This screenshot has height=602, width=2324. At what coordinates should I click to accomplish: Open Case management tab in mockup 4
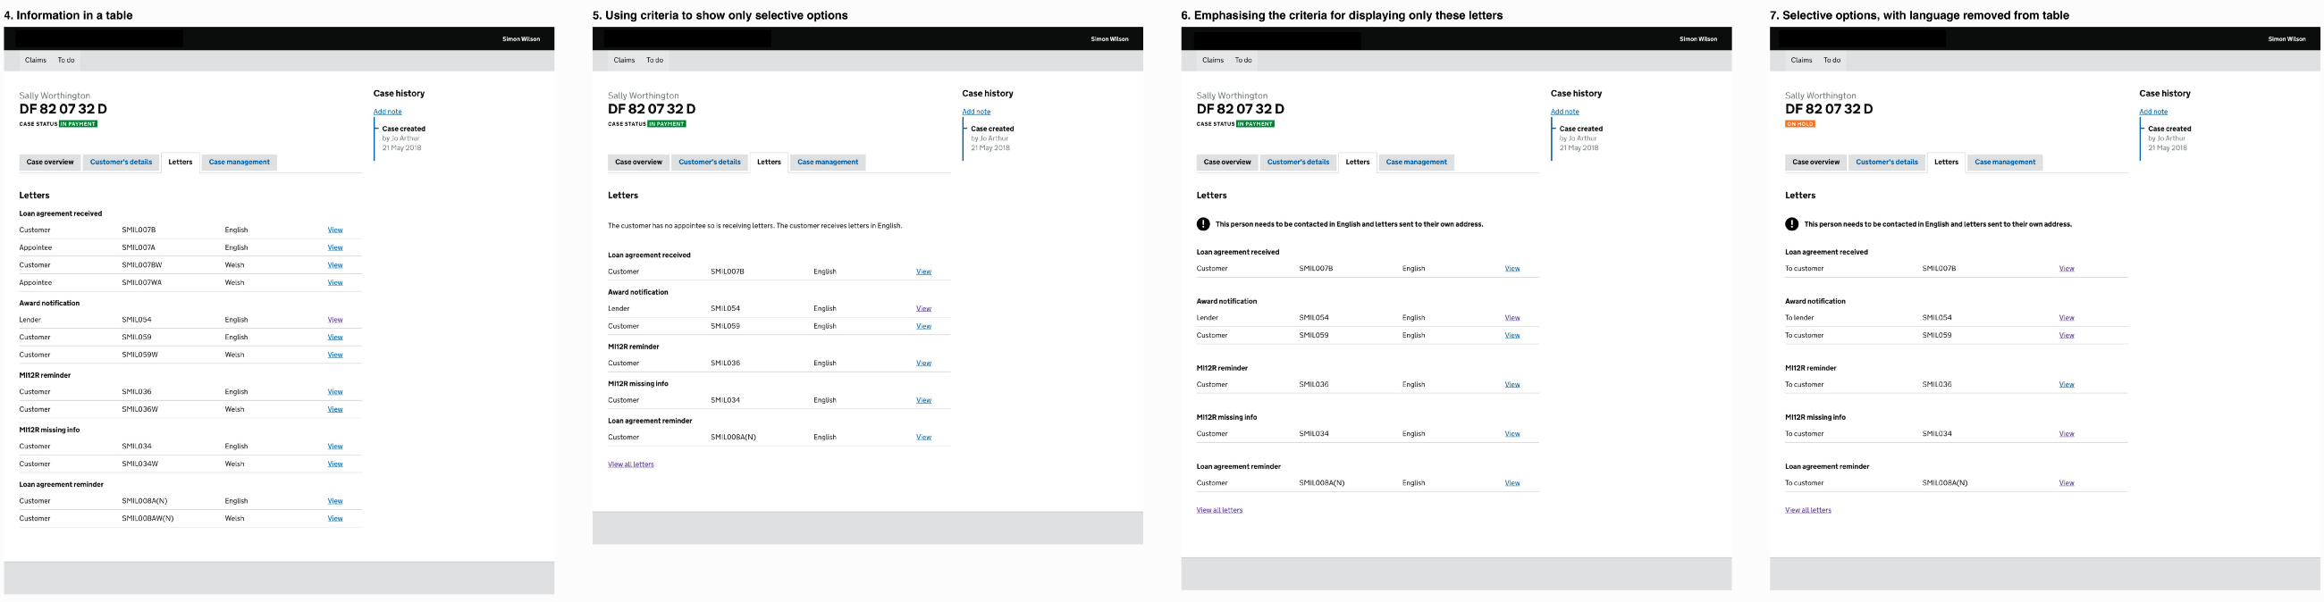(x=239, y=163)
